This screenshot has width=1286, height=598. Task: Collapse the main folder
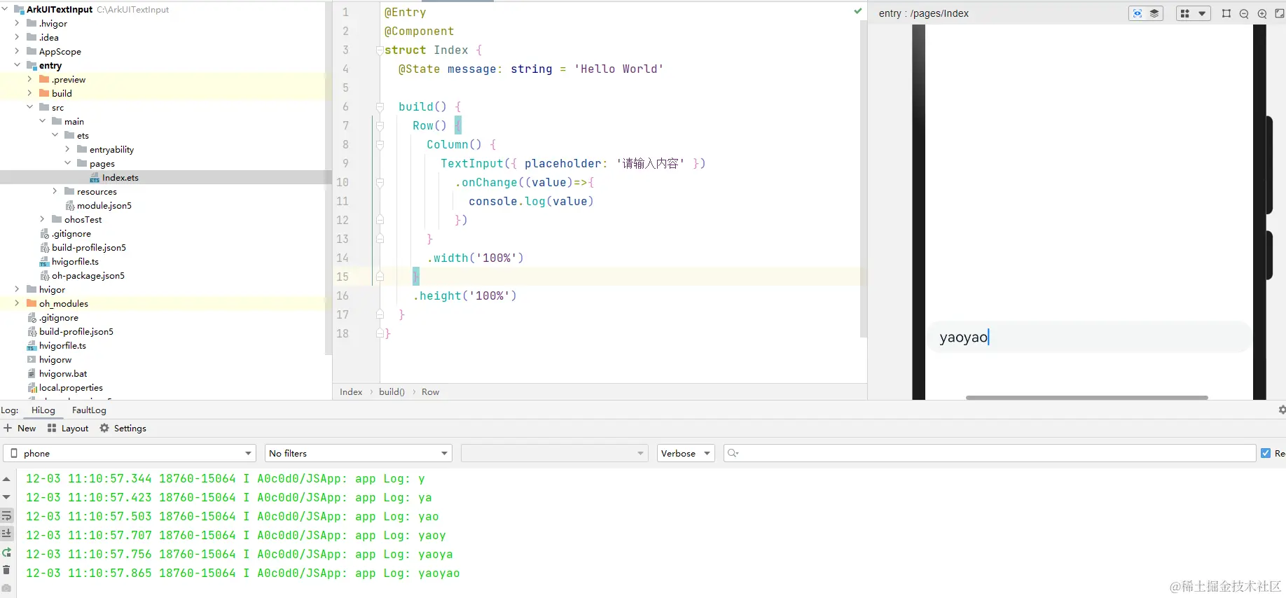pos(42,121)
